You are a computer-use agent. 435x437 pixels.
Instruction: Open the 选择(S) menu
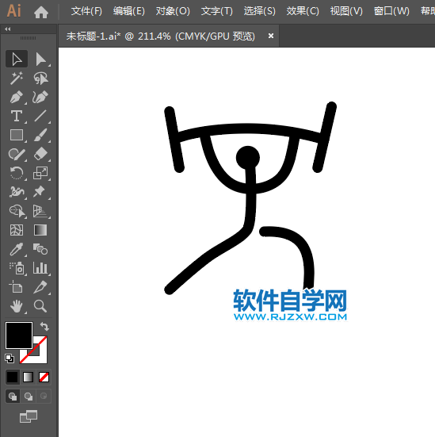point(260,11)
